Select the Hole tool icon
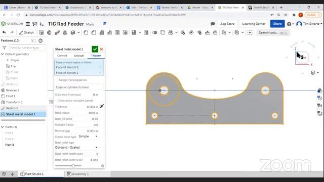The height and width of the screenshot is (182, 324). 125,32
